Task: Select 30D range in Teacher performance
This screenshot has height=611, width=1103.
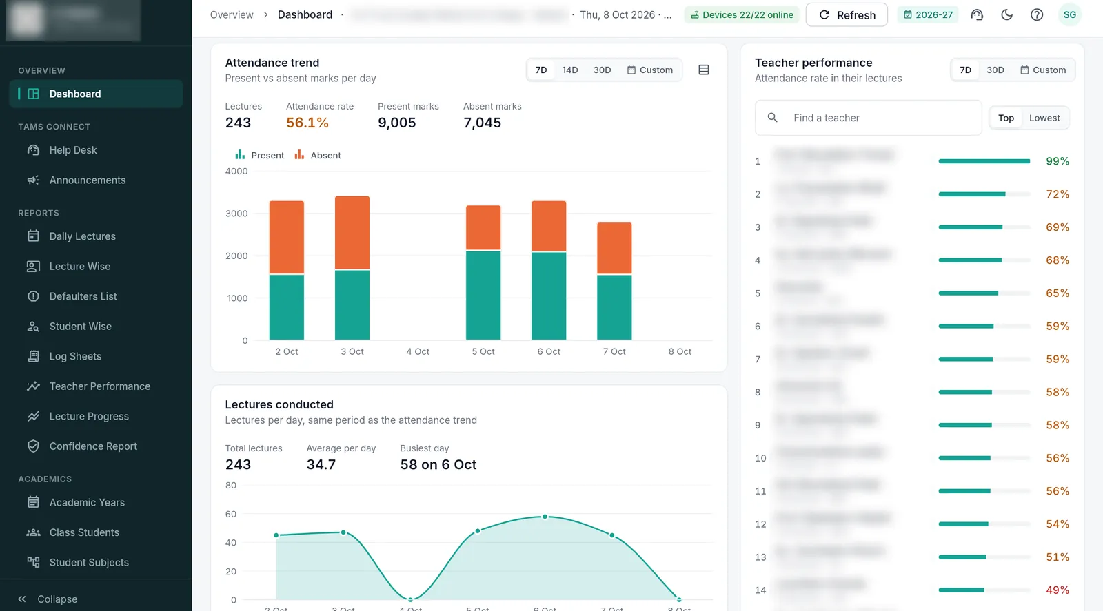Action: point(995,70)
